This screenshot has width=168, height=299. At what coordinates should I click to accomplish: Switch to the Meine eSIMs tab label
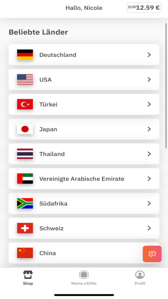tap(84, 283)
